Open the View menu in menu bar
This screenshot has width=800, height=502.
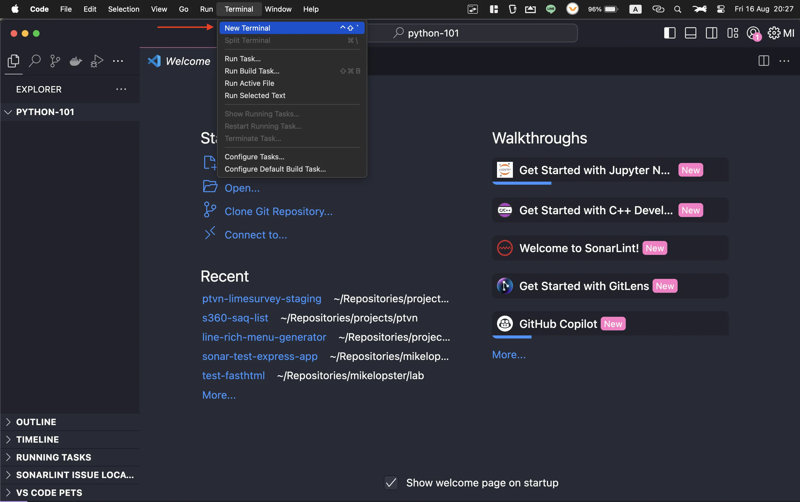pyautogui.click(x=159, y=9)
